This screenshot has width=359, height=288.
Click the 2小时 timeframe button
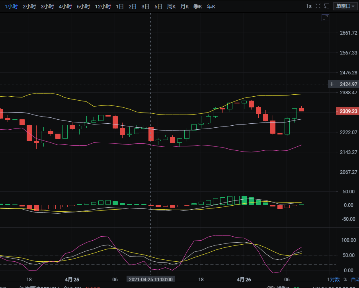(29, 6)
